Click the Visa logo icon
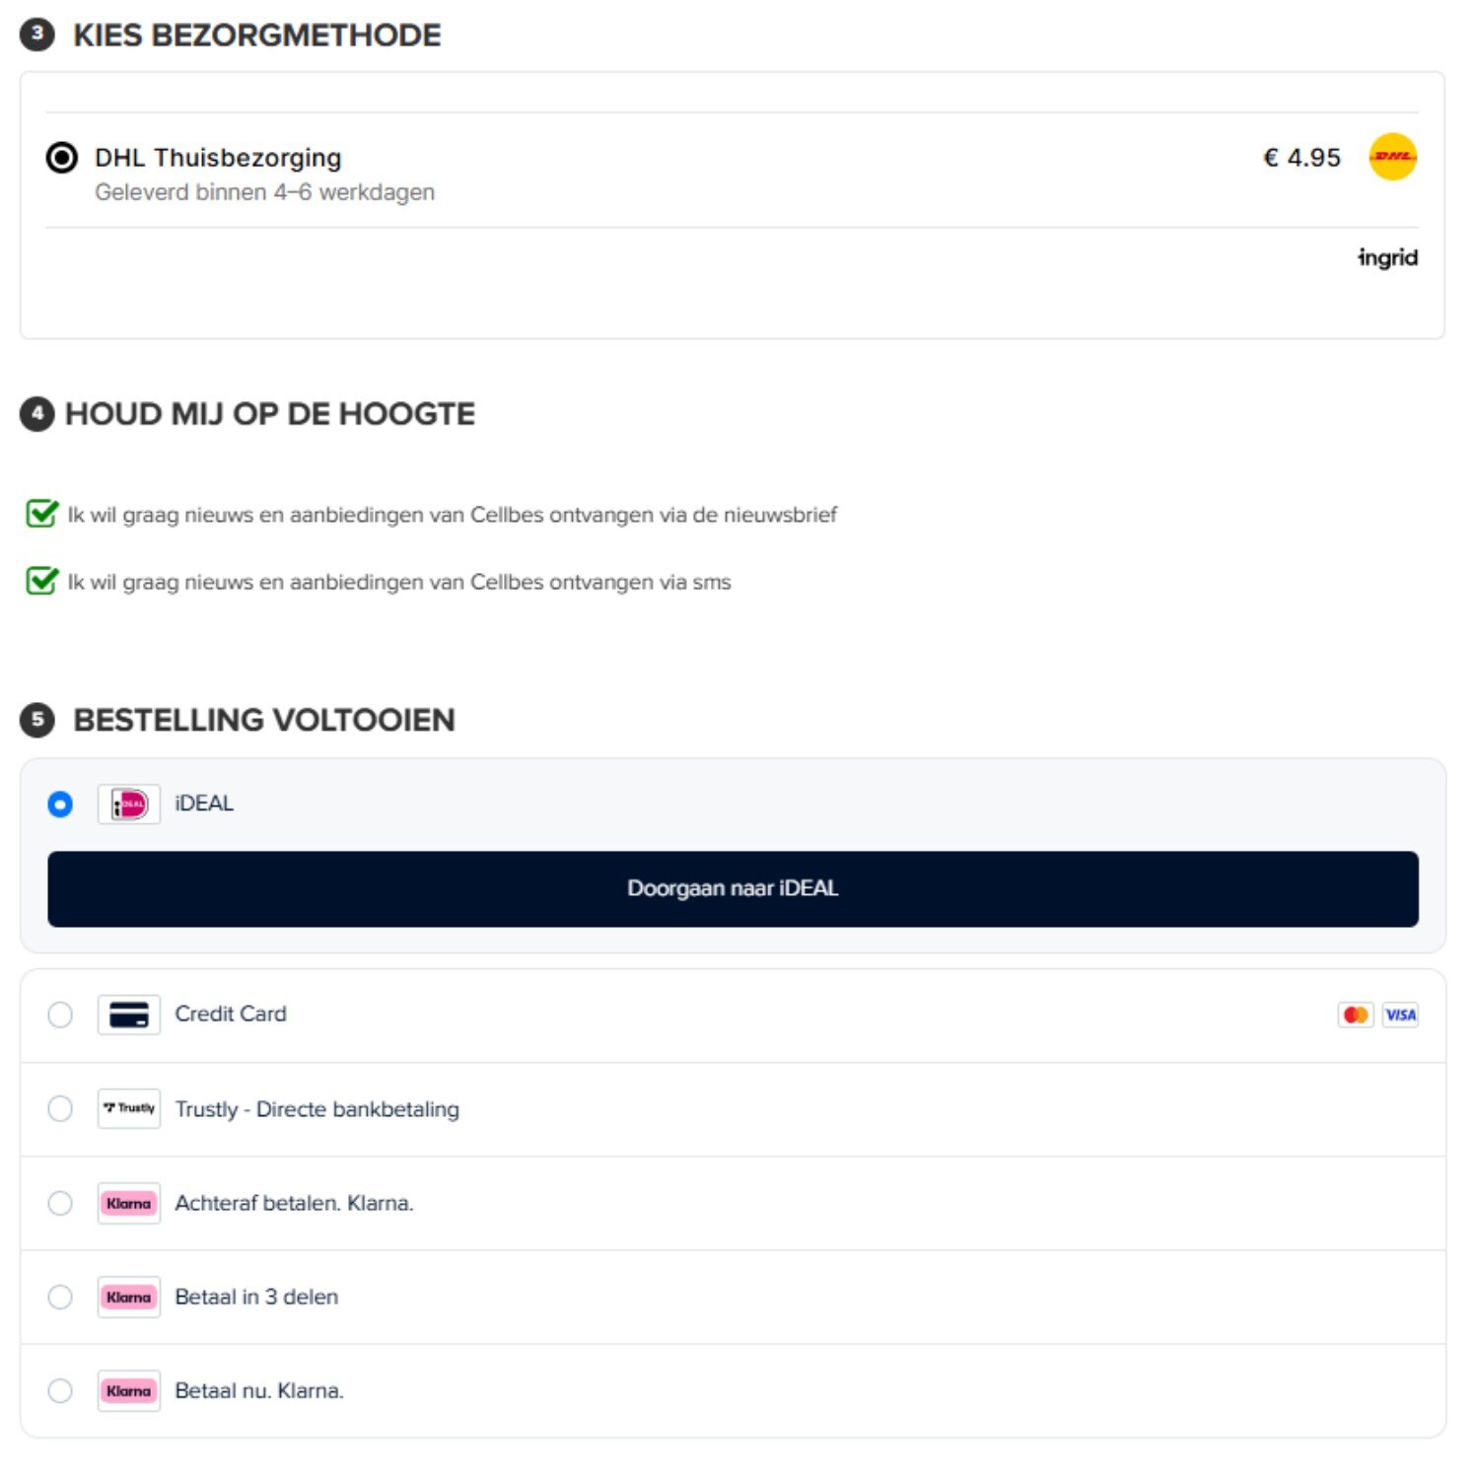Screen dimensions: 1479x1479 [1400, 1015]
